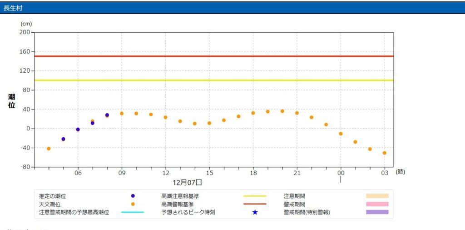Click the -80 y-axis tick label
Screen dimensions: 465x230
[26, 167]
